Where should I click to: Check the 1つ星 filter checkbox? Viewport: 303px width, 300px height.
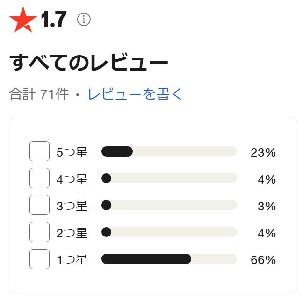[39, 259]
